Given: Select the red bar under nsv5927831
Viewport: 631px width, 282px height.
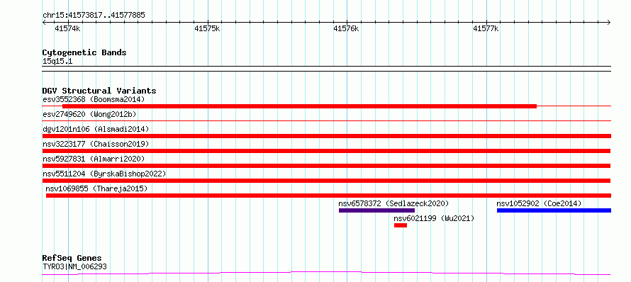Looking at the screenshot, I should click(326, 166).
